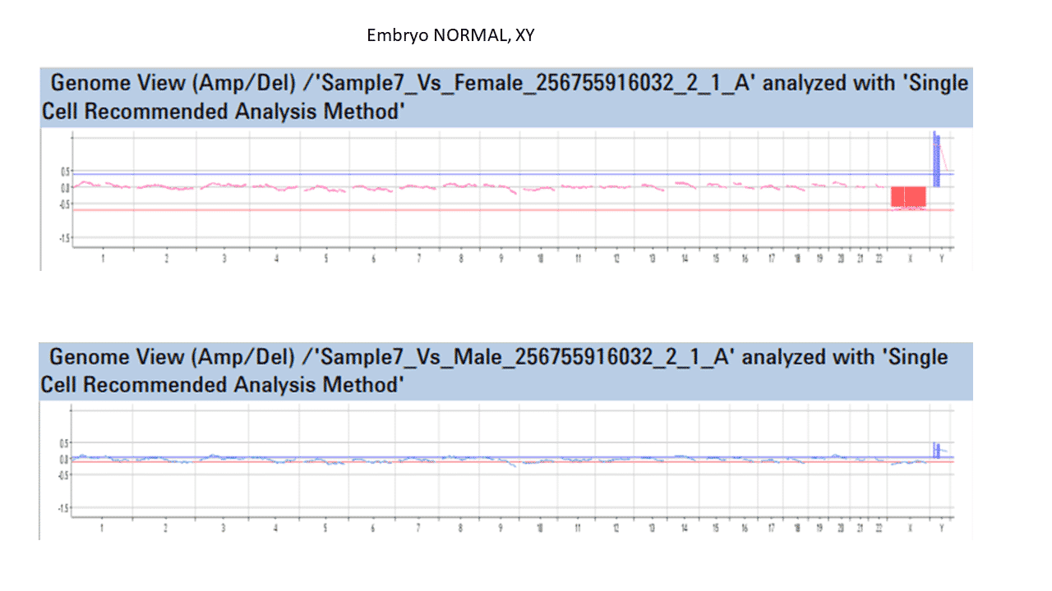This screenshot has height=591, width=1052.
Task: Select chromosome X label in Vs_Female chart
Action: [909, 259]
